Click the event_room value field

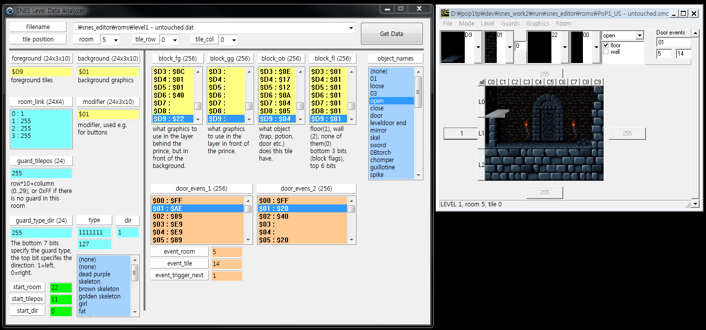226,252
